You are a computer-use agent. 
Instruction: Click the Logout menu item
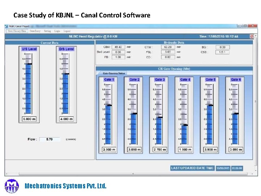coord(67,31)
